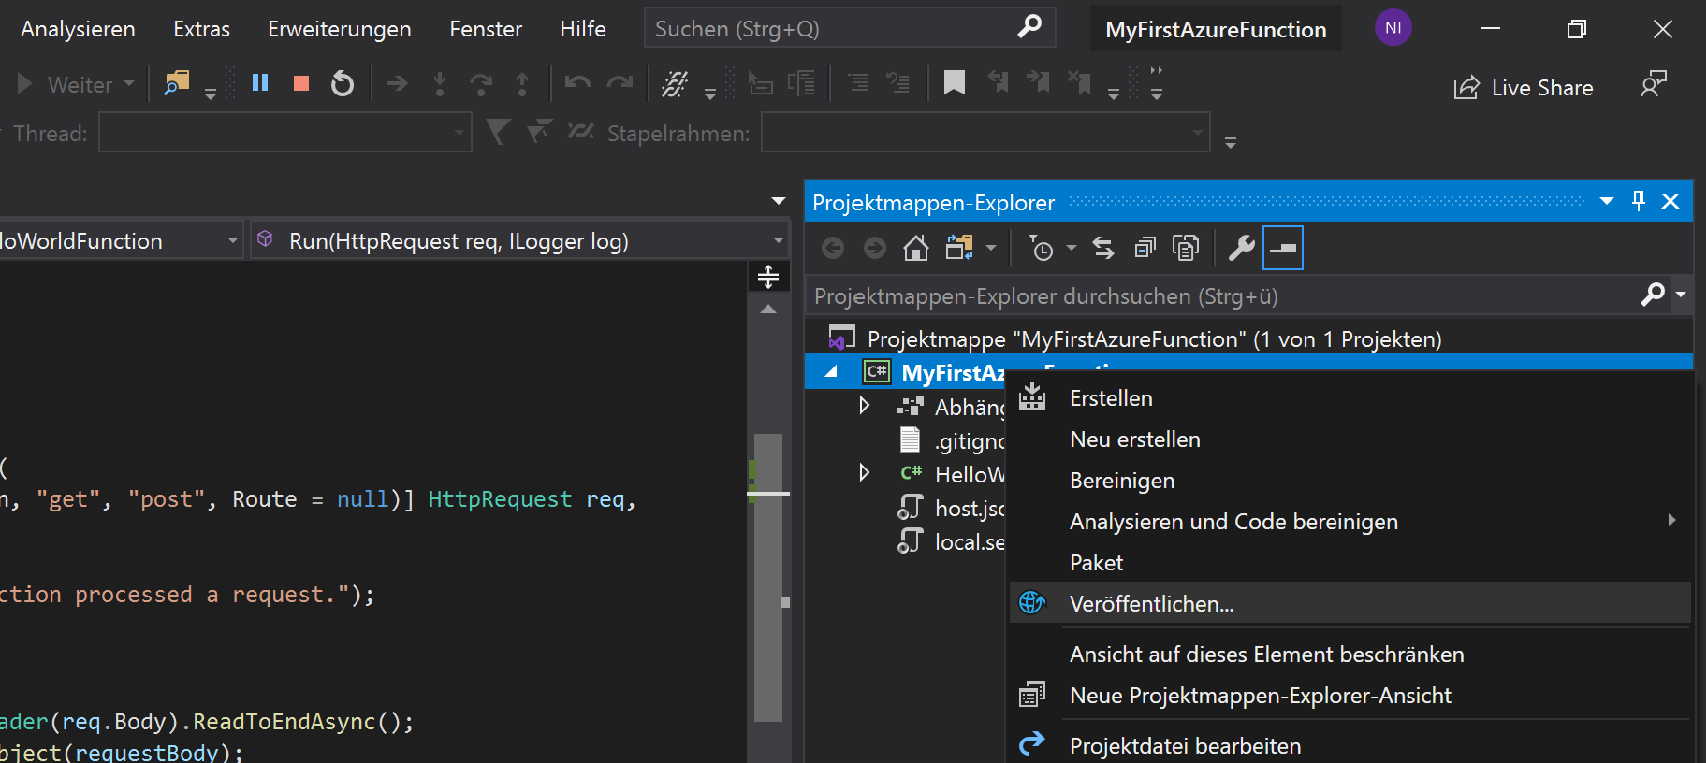The image size is (1707, 763).
Task: Expand the Abhängigkeiten tree node
Action: [865, 406]
